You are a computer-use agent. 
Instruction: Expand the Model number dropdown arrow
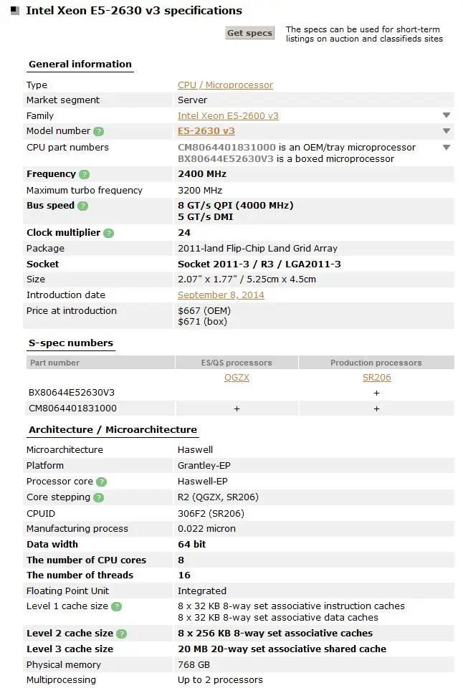[x=446, y=131]
